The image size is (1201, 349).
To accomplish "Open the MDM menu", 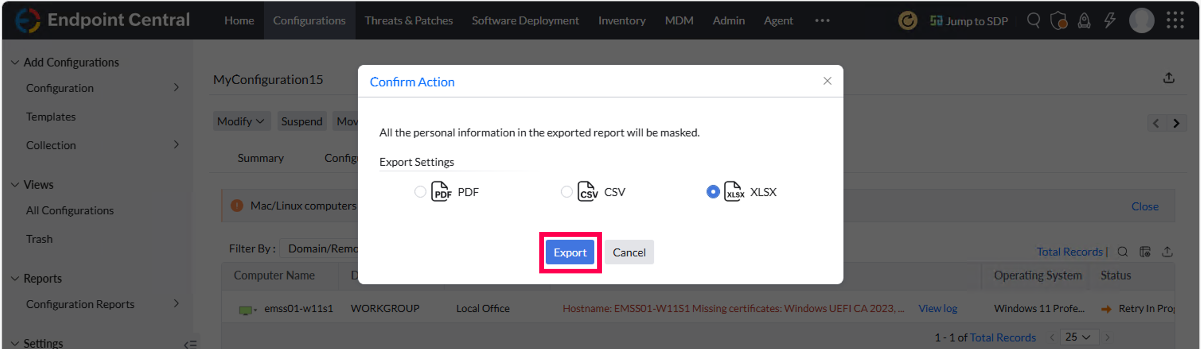I will pos(679,21).
